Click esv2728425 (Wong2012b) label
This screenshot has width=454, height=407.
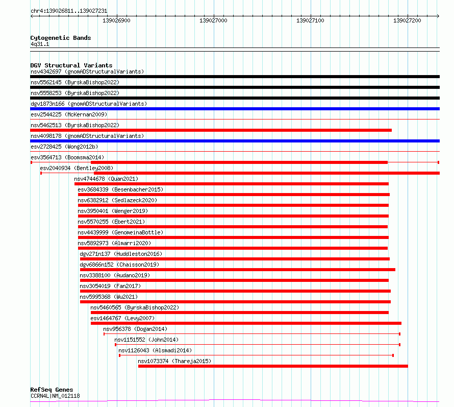pos(64,147)
